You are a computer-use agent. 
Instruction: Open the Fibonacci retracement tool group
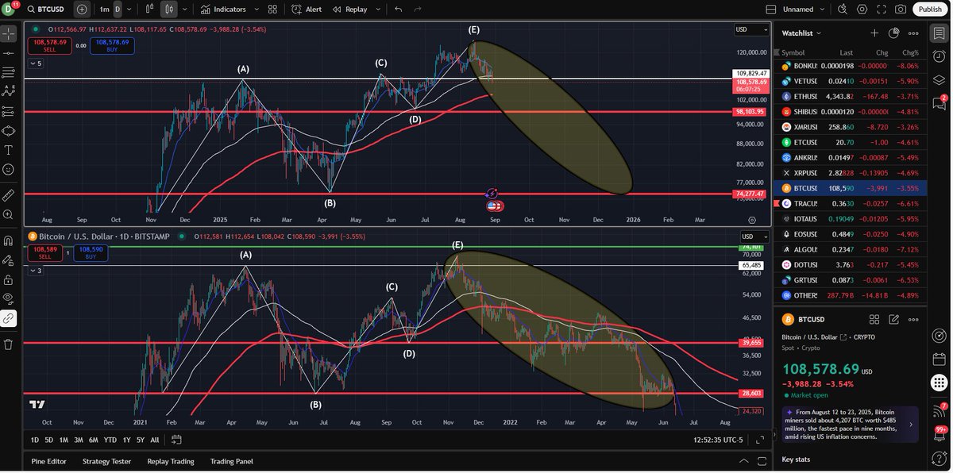click(x=8, y=72)
